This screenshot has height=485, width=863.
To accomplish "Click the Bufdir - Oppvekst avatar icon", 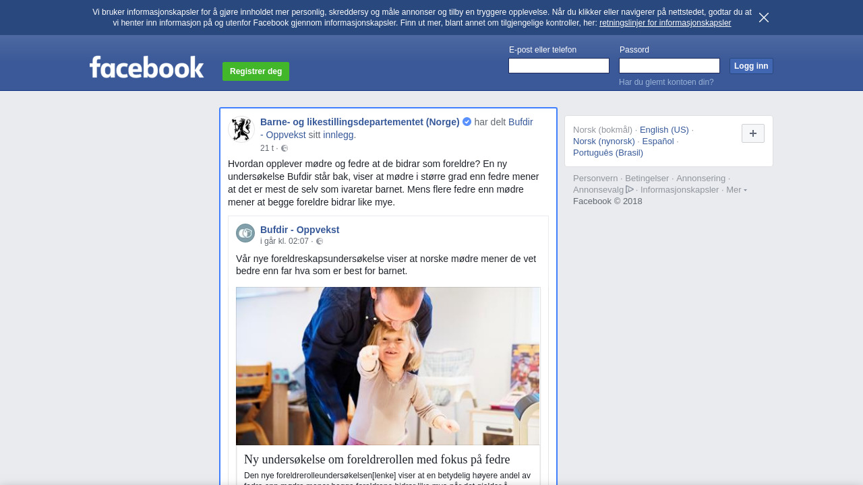I will [x=245, y=233].
